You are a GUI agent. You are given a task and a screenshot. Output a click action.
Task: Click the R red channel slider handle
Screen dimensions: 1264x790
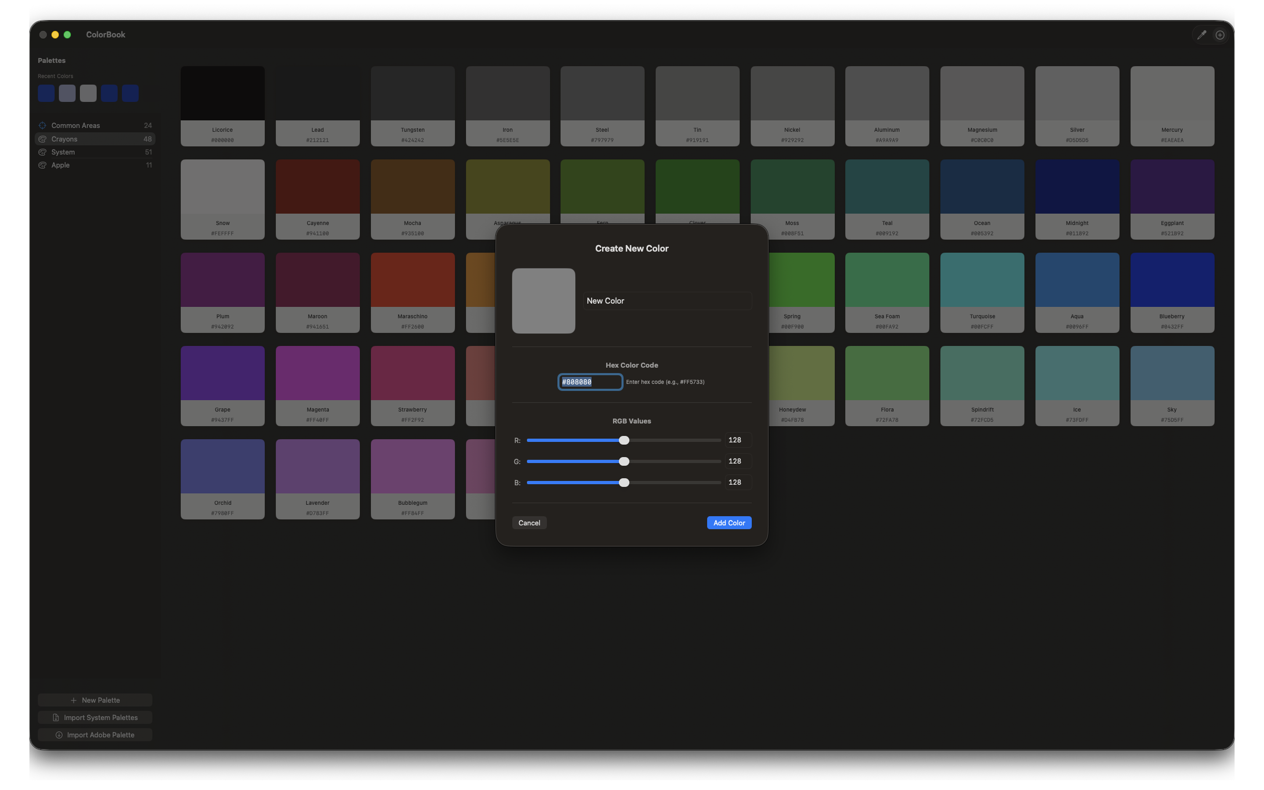(624, 441)
